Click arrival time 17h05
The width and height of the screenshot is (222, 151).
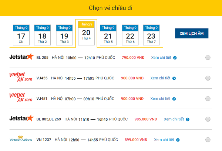pyautogui.click(x=89, y=78)
